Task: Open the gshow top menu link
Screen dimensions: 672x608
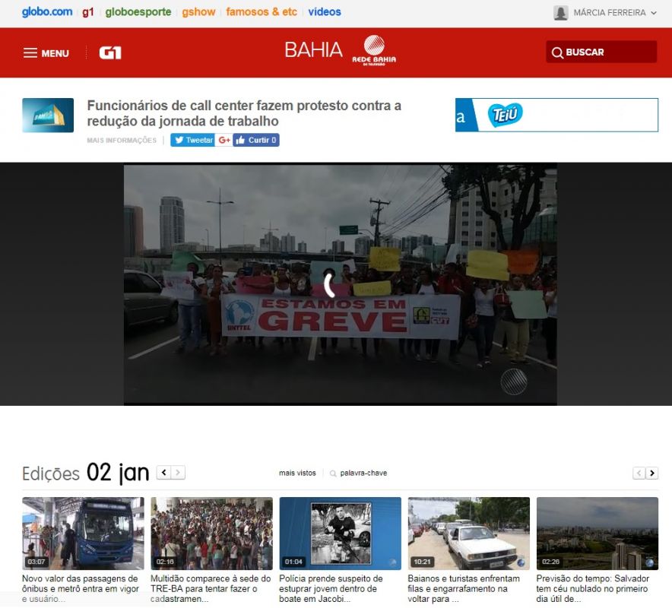Action: pyautogui.click(x=198, y=12)
